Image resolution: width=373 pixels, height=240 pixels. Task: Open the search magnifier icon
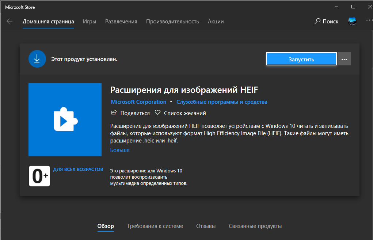317,21
